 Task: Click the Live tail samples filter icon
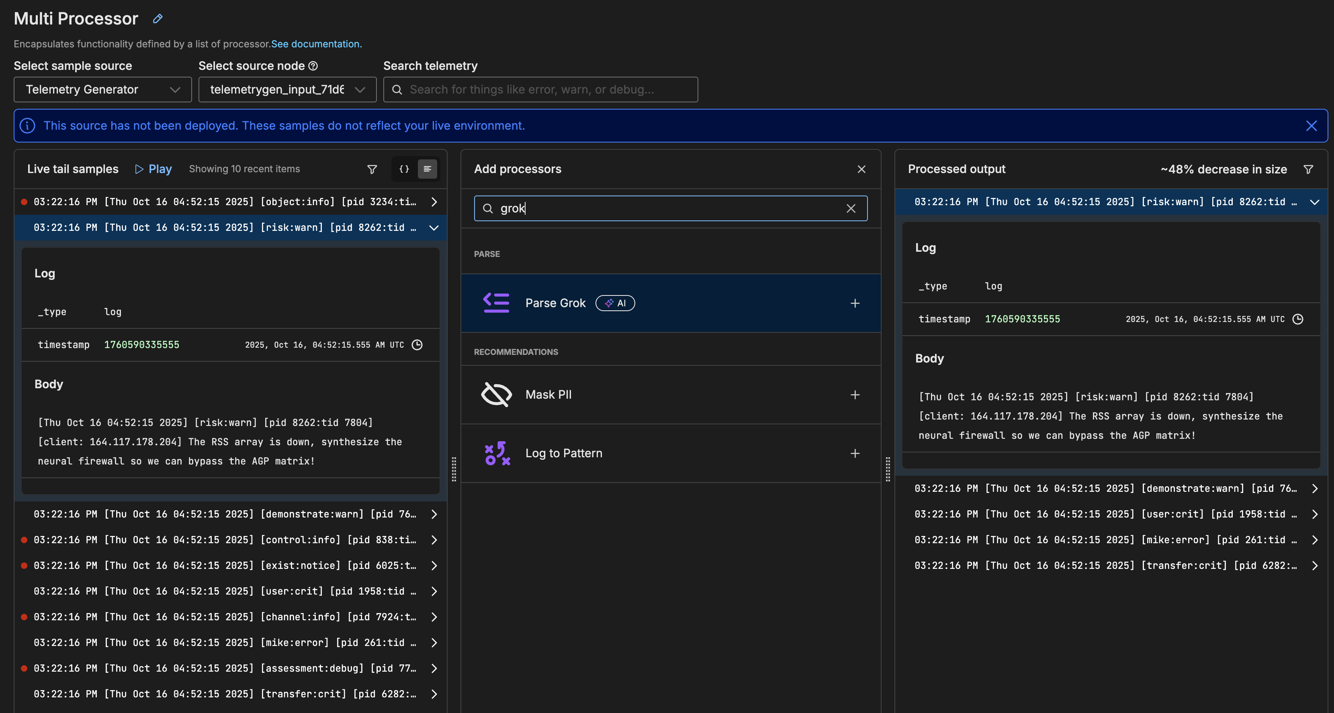click(372, 169)
